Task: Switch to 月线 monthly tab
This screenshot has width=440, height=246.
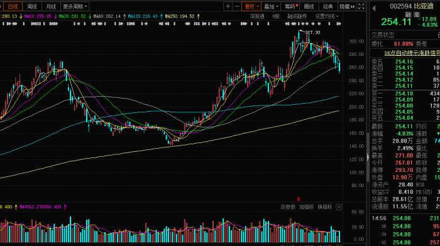Action: pyautogui.click(x=51, y=6)
